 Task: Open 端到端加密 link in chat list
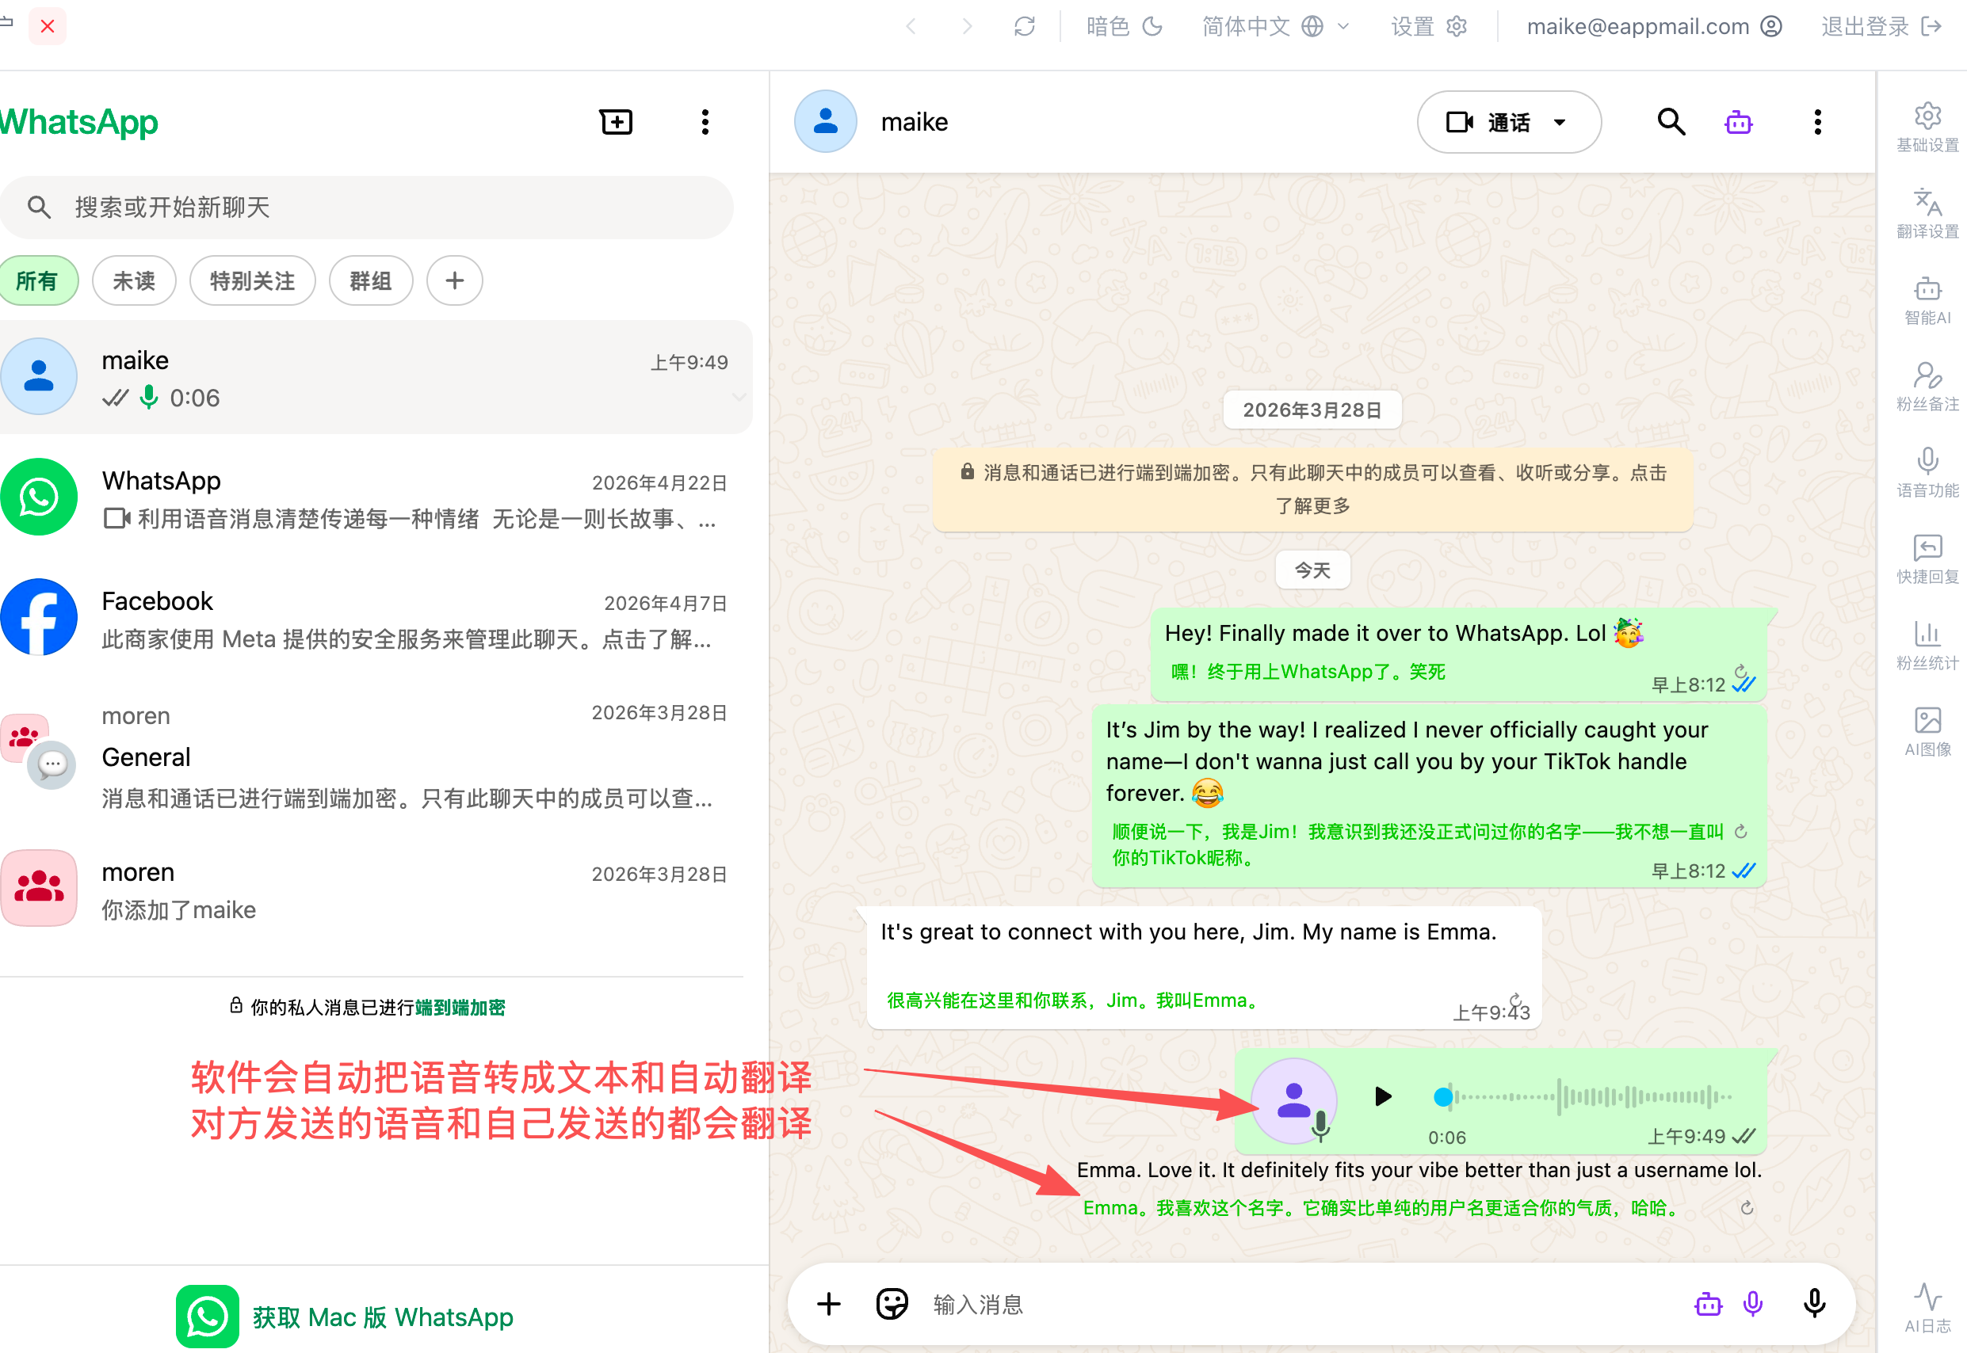coord(460,1007)
